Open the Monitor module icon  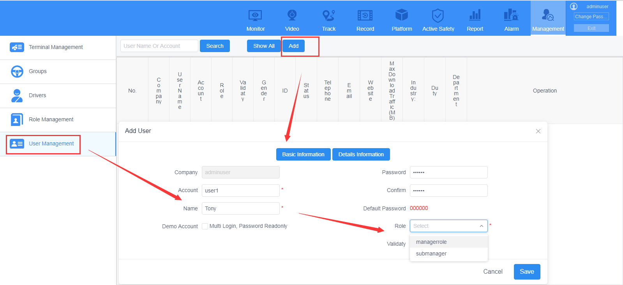(x=255, y=16)
